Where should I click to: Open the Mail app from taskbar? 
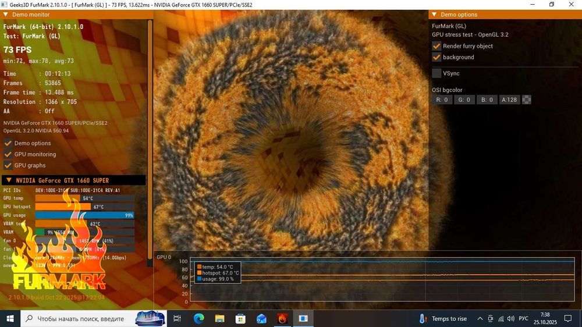[261, 318]
